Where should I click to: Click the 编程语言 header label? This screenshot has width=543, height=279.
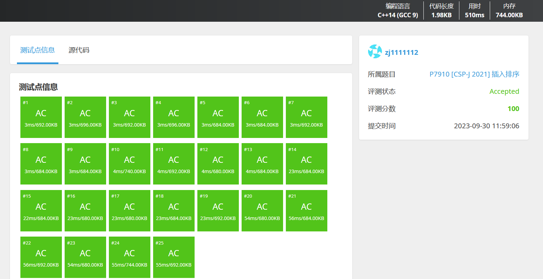tap(398, 6)
